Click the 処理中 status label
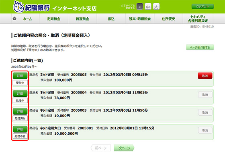The image size is (225, 154). tap(20, 101)
